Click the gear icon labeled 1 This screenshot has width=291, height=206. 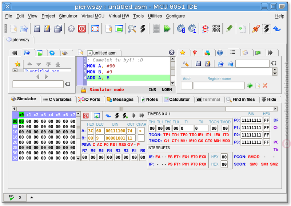click(192, 29)
